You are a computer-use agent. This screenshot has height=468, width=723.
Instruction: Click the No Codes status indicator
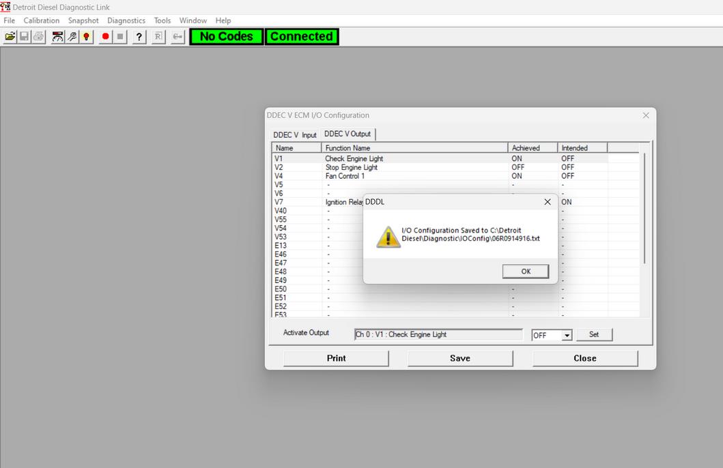tap(226, 37)
